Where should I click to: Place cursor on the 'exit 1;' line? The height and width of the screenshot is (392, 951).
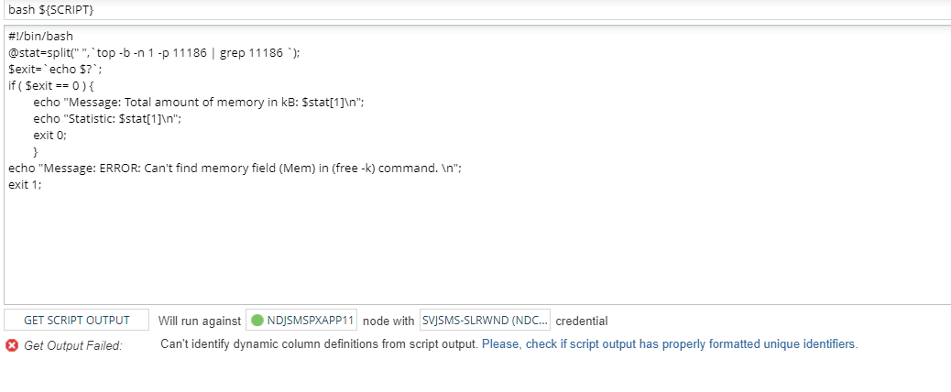click(x=25, y=184)
